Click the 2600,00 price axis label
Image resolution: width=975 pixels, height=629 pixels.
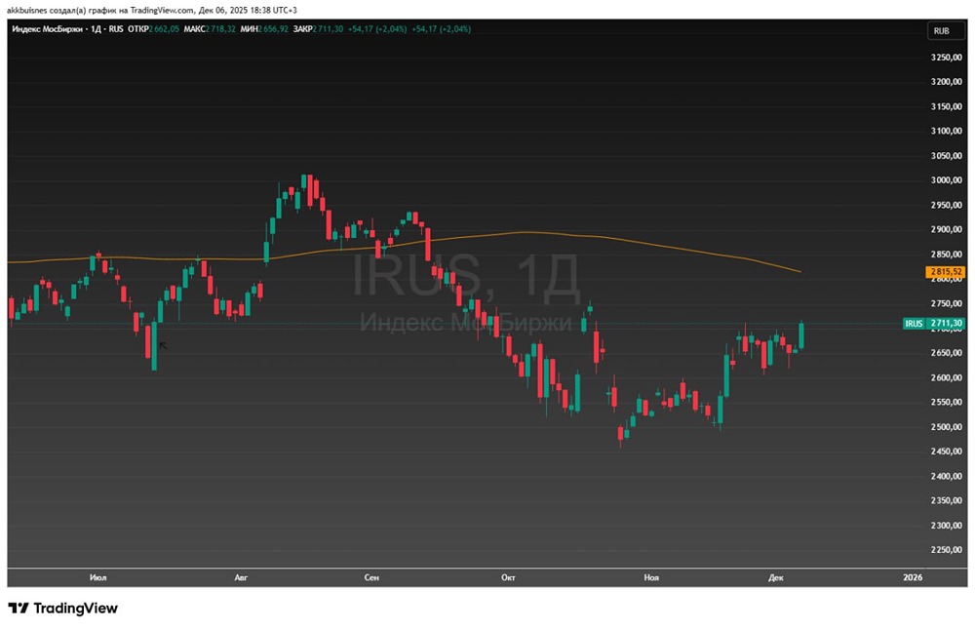(946, 377)
